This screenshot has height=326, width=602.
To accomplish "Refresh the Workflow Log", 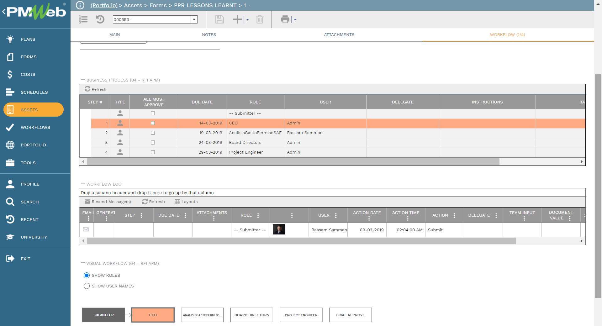I will point(154,202).
